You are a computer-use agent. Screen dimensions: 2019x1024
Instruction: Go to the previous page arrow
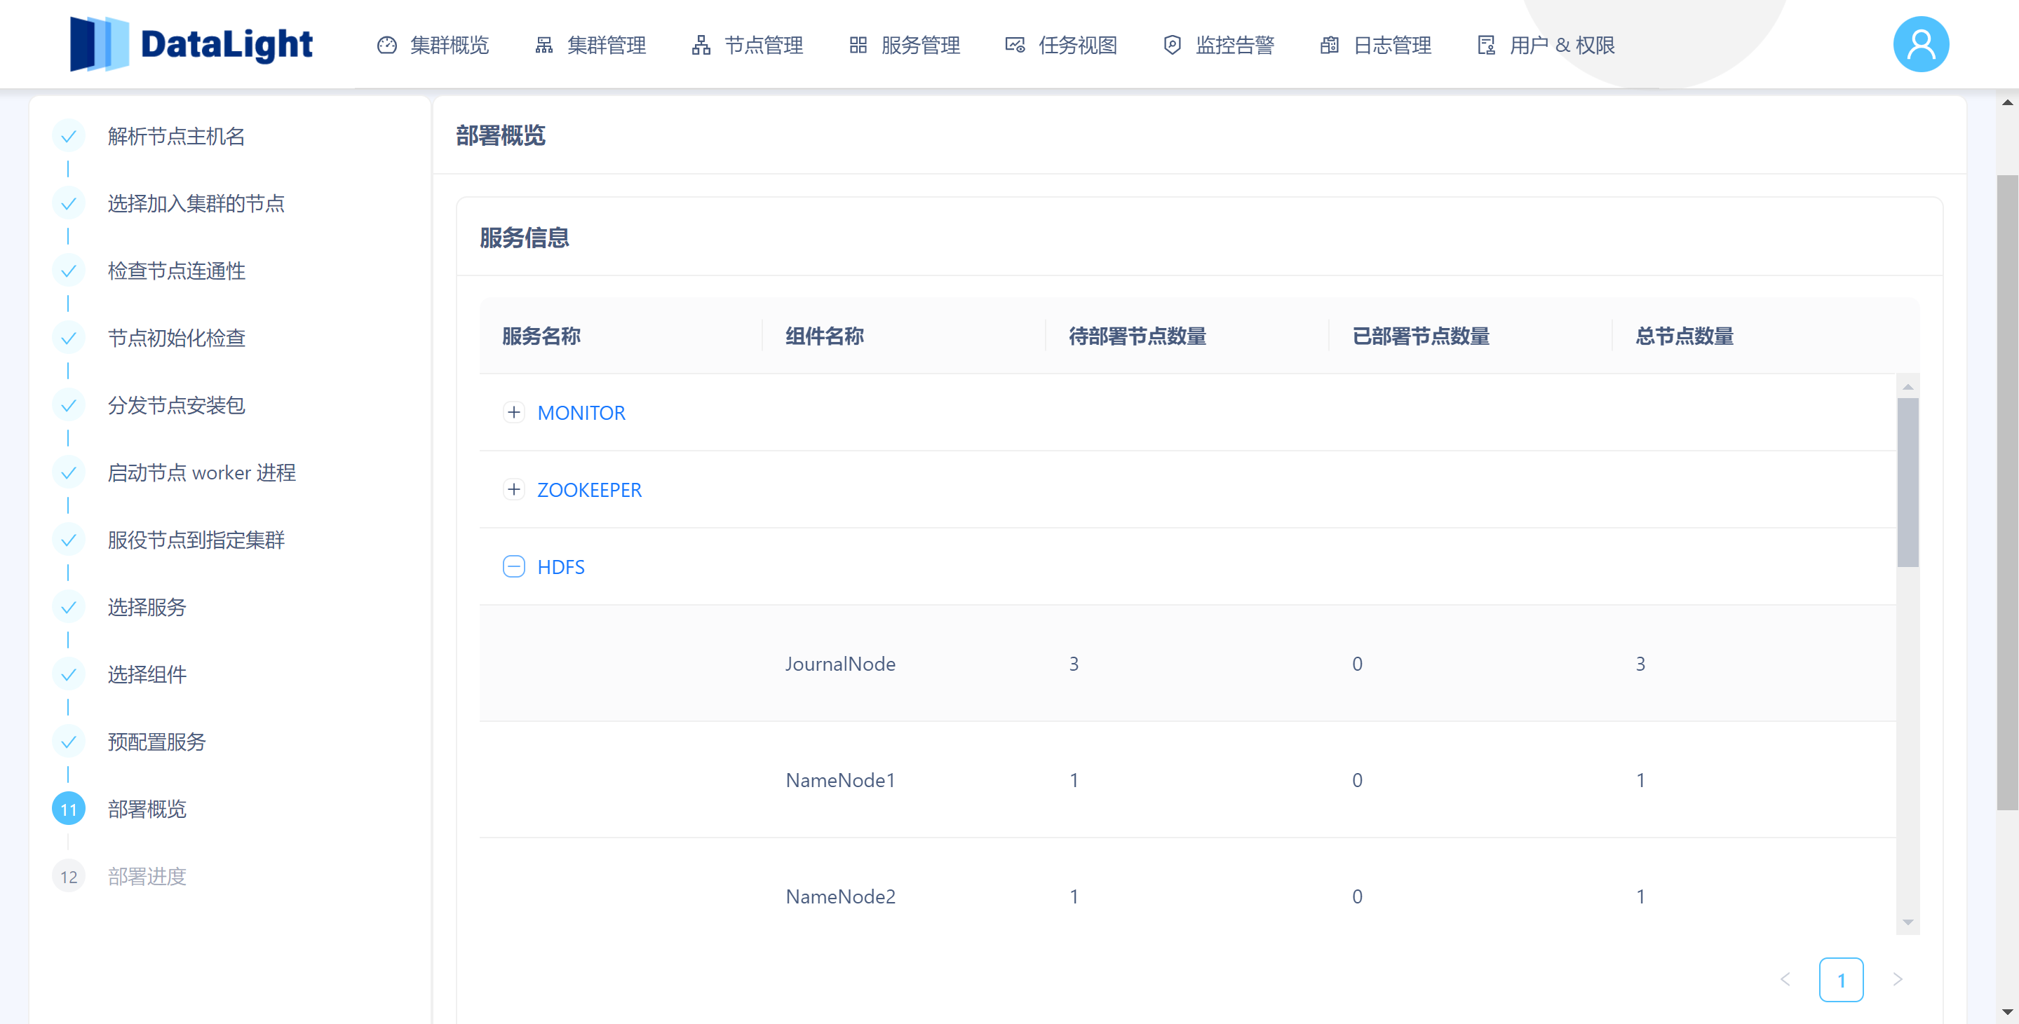[1785, 979]
